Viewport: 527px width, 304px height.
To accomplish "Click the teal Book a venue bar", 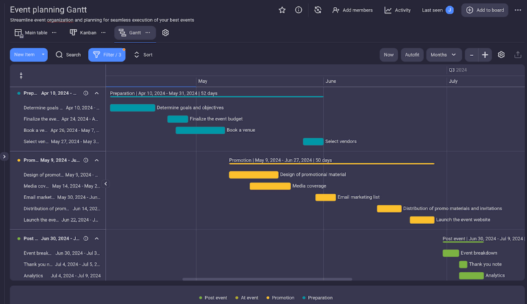I will pyautogui.click(x=200, y=130).
